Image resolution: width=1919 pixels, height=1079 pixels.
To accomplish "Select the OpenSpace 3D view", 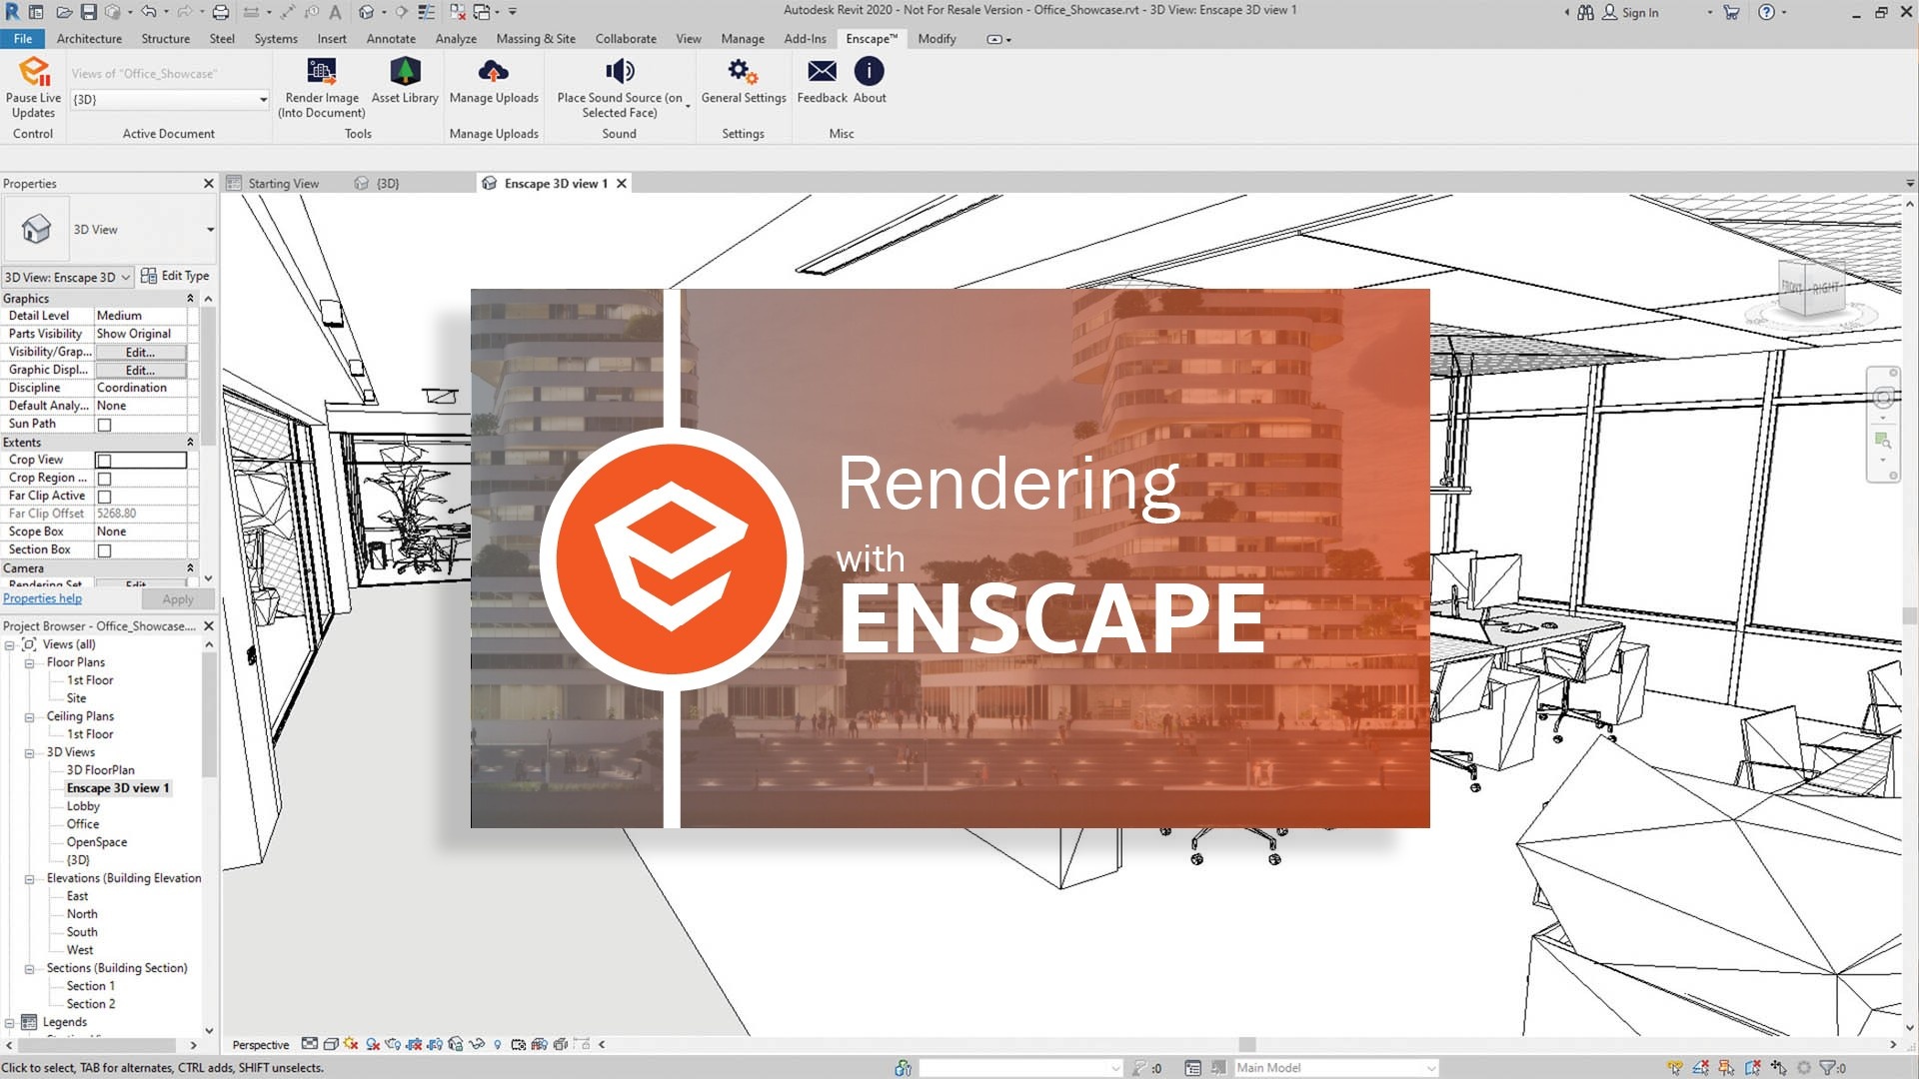I will 96,842.
